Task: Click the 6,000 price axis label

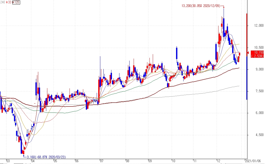Action: click(x=259, y=113)
